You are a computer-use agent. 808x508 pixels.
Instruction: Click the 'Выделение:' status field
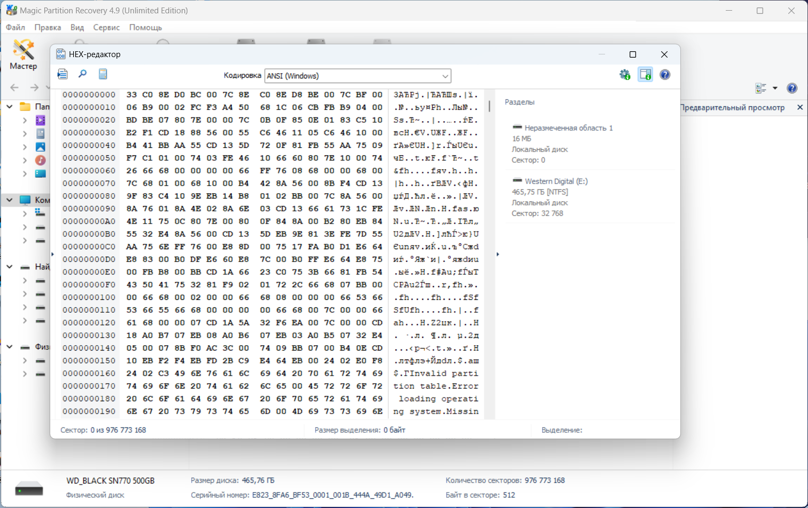pyautogui.click(x=562, y=430)
